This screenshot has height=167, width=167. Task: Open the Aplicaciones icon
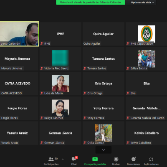151,159
